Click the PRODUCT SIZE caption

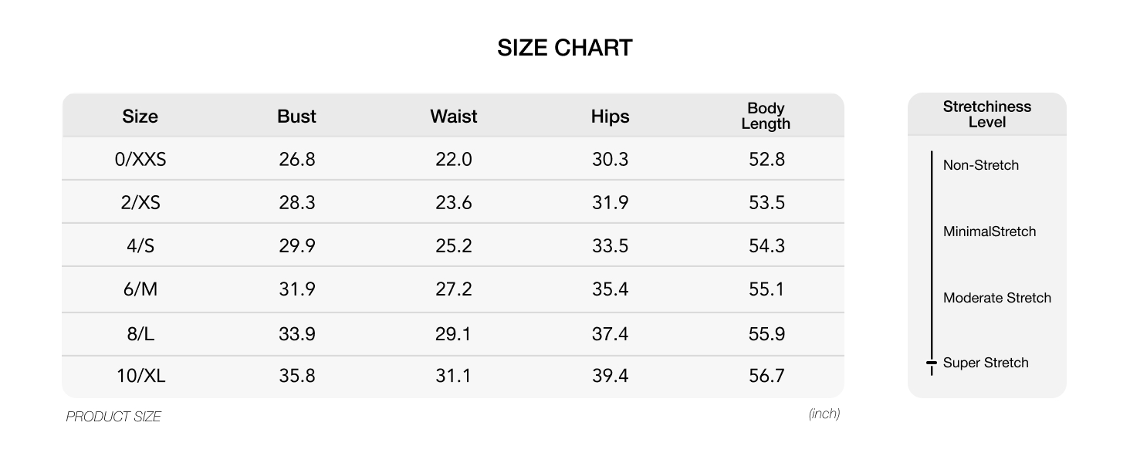pos(113,417)
